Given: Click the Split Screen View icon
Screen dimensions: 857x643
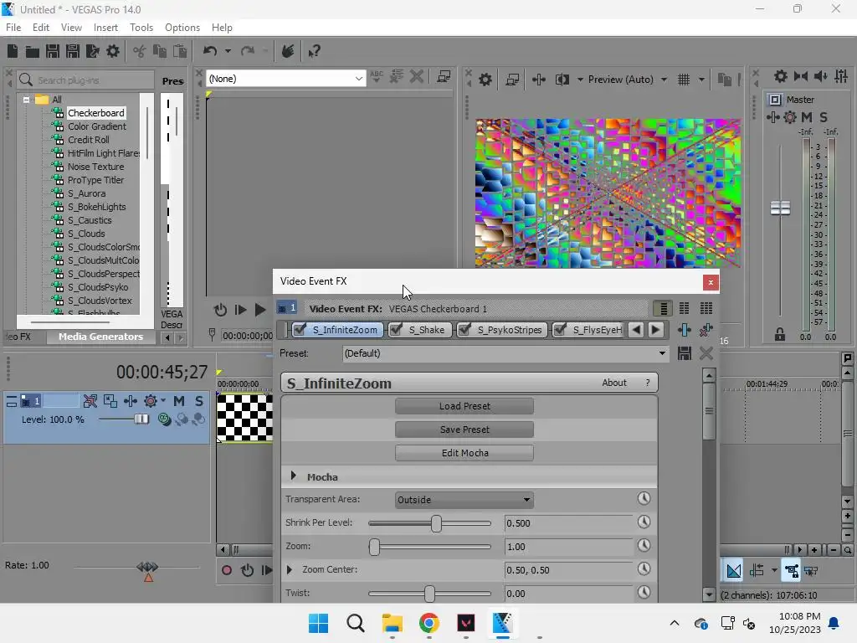Looking at the screenshot, I should pos(562,80).
